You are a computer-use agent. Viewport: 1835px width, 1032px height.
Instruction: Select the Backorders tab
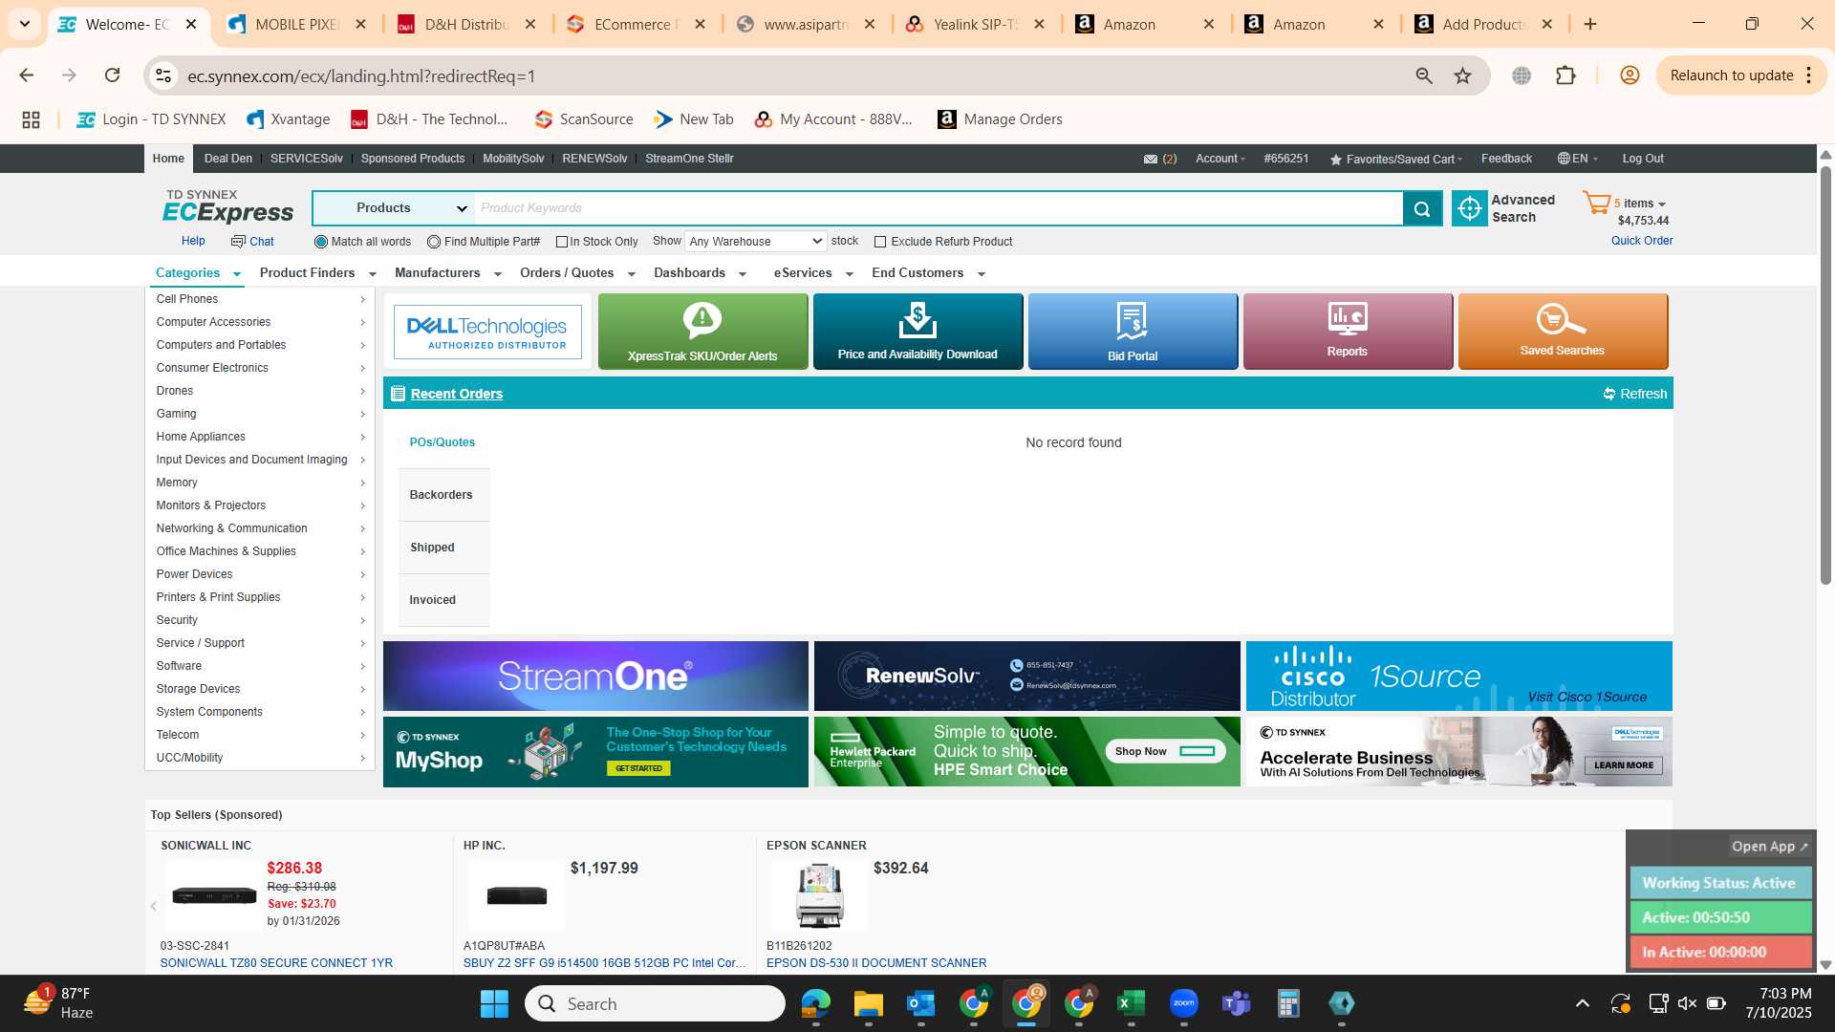click(x=443, y=495)
